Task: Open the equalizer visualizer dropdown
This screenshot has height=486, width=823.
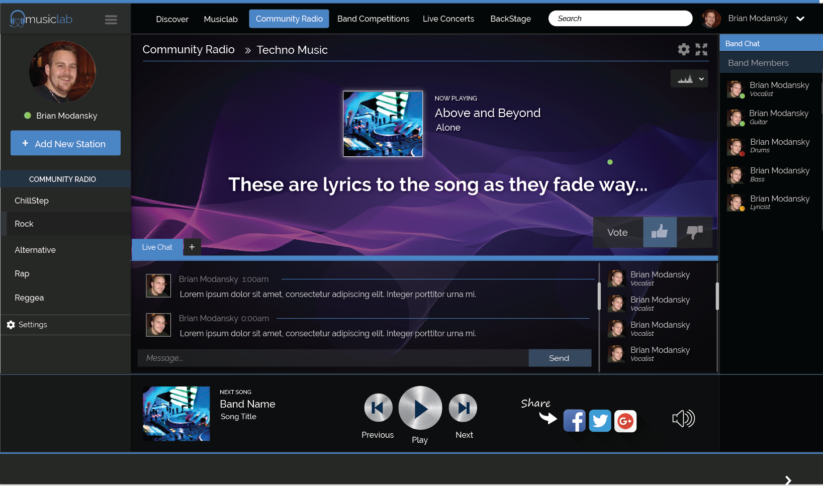Action: [689, 78]
